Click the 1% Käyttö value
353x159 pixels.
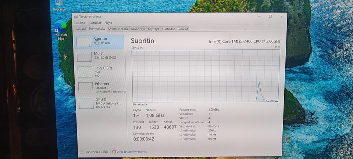[136, 116]
